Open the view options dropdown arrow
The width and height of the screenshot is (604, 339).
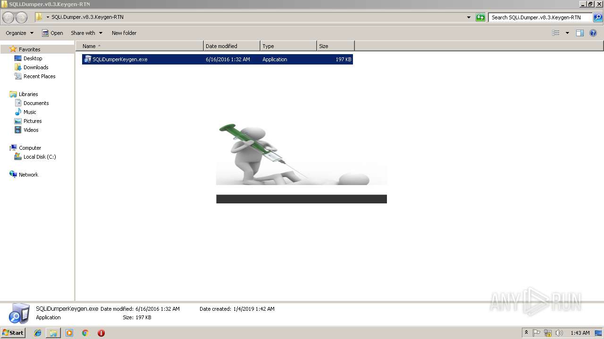pos(567,33)
